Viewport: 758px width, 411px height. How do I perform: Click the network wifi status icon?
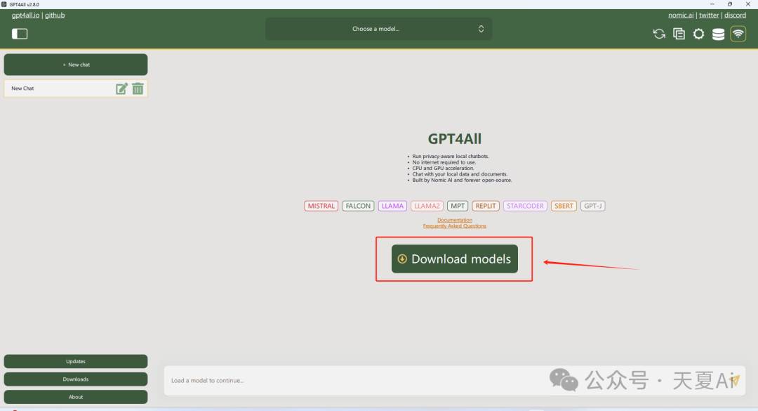click(738, 34)
